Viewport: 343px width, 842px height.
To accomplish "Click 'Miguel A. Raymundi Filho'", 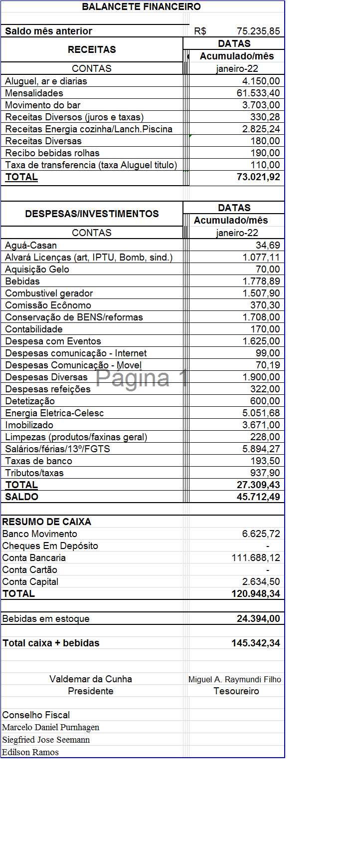I will (235, 679).
